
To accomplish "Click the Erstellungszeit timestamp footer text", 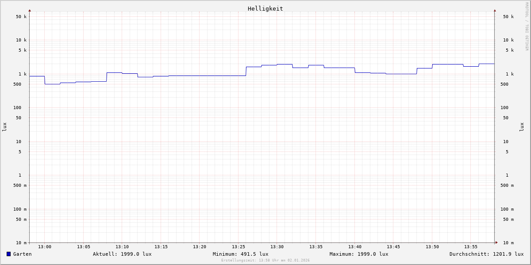I will point(265,261).
